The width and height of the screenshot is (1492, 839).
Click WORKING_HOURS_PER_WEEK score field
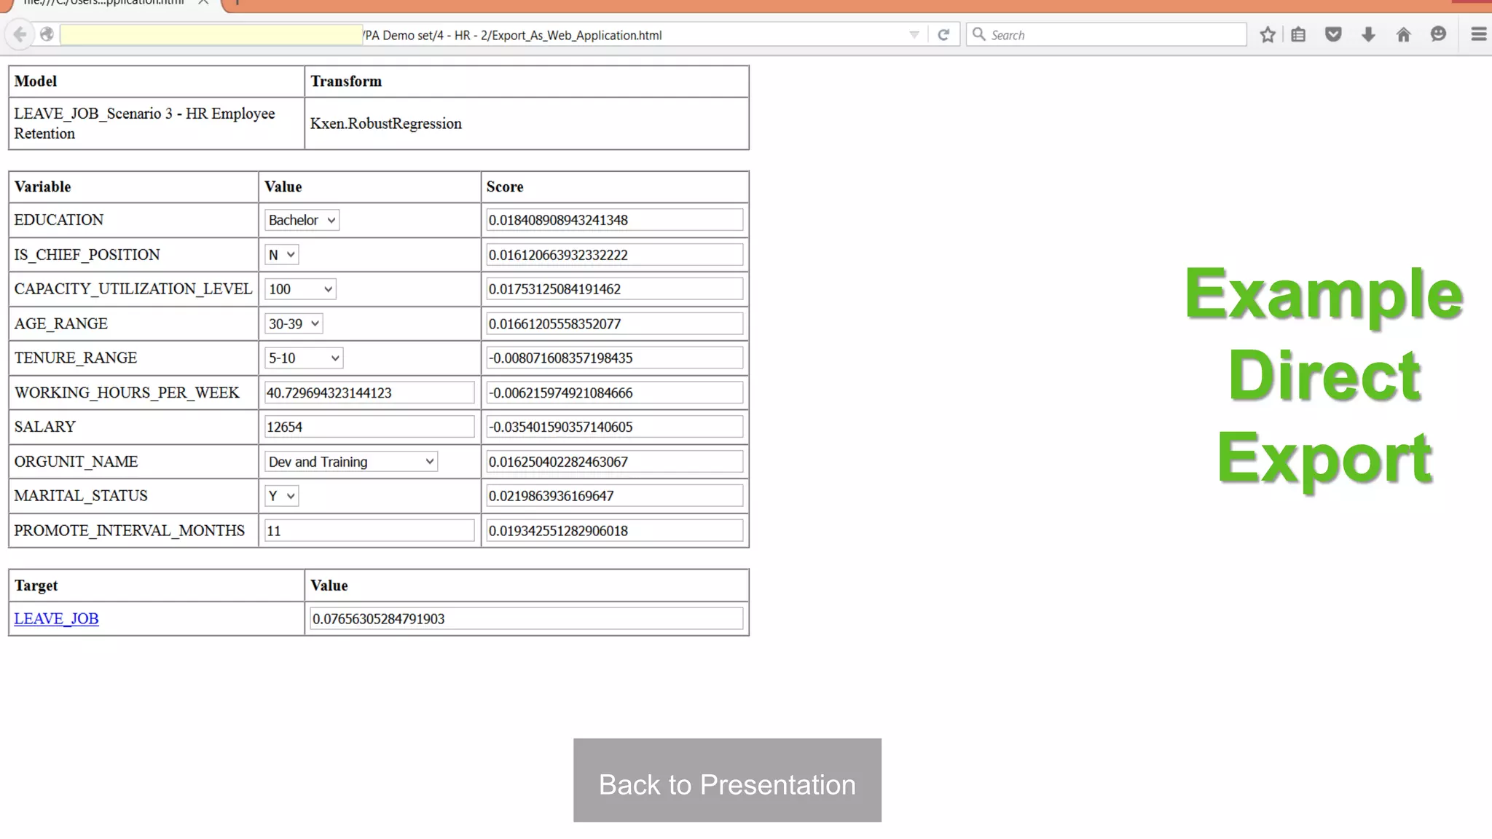(615, 393)
